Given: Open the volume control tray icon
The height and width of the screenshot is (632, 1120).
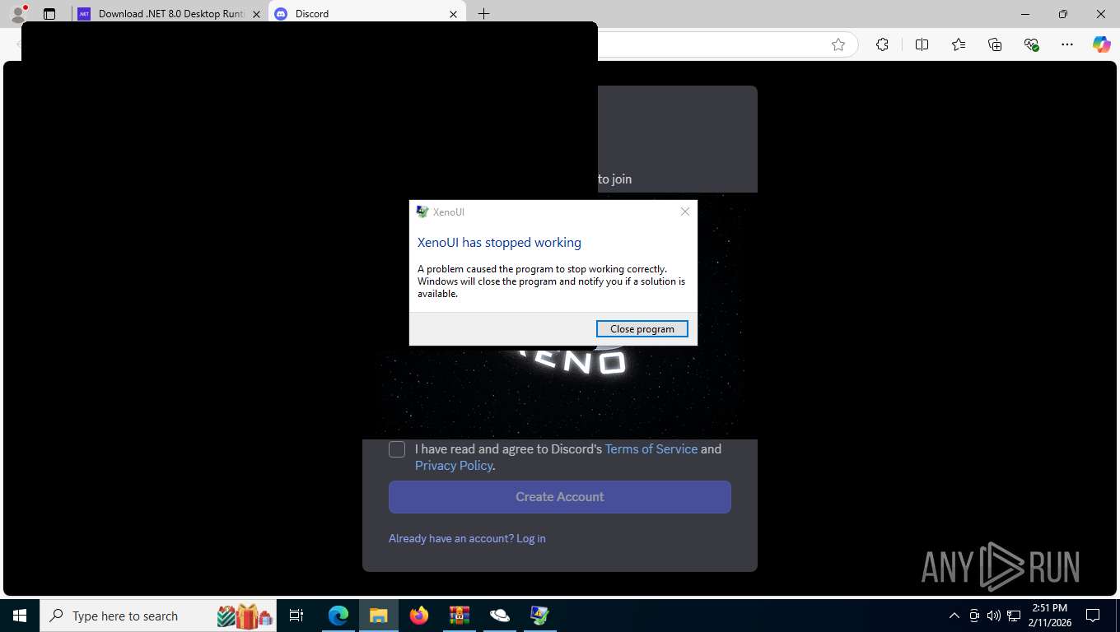Looking at the screenshot, I should [994, 616].
